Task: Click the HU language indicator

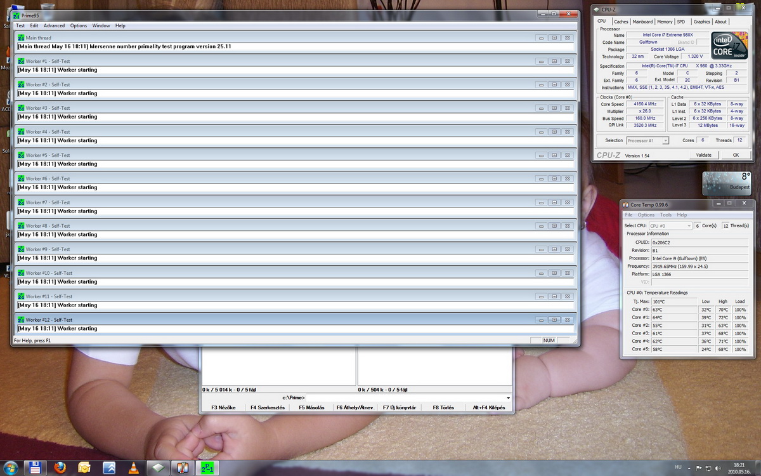Action: (678, 467)
